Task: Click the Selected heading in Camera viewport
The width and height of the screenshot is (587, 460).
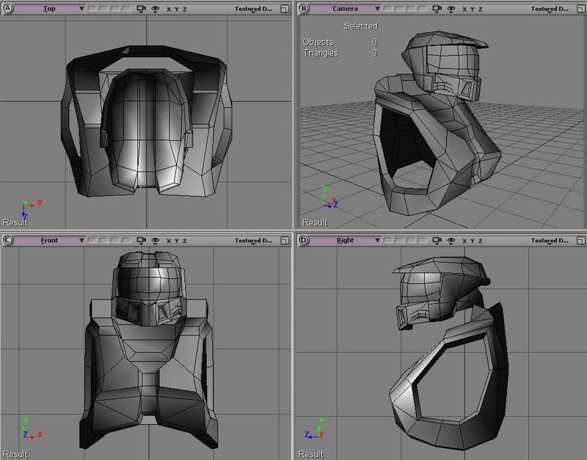Action: click(360, 26)
